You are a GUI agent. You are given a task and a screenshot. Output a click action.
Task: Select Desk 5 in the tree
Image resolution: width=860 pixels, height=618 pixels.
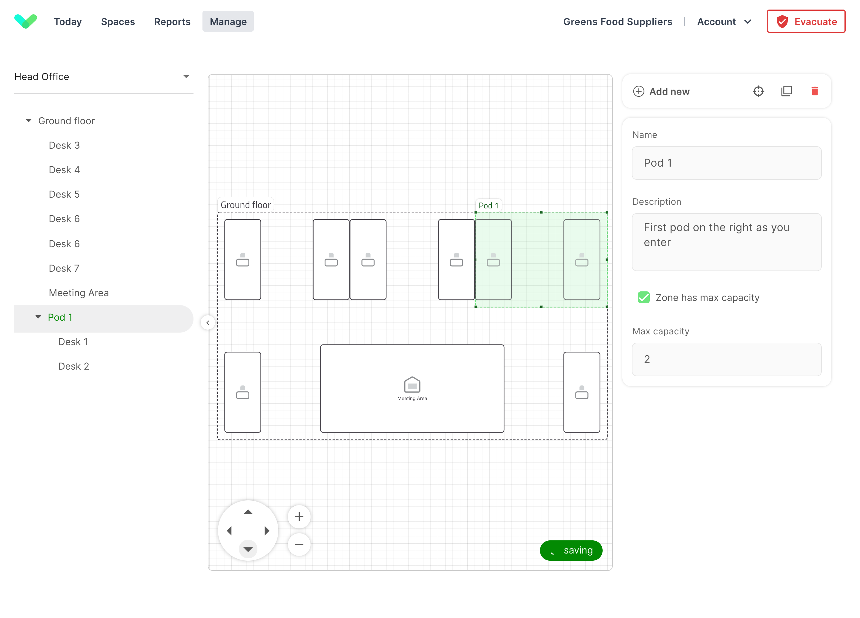click(64, 194)
